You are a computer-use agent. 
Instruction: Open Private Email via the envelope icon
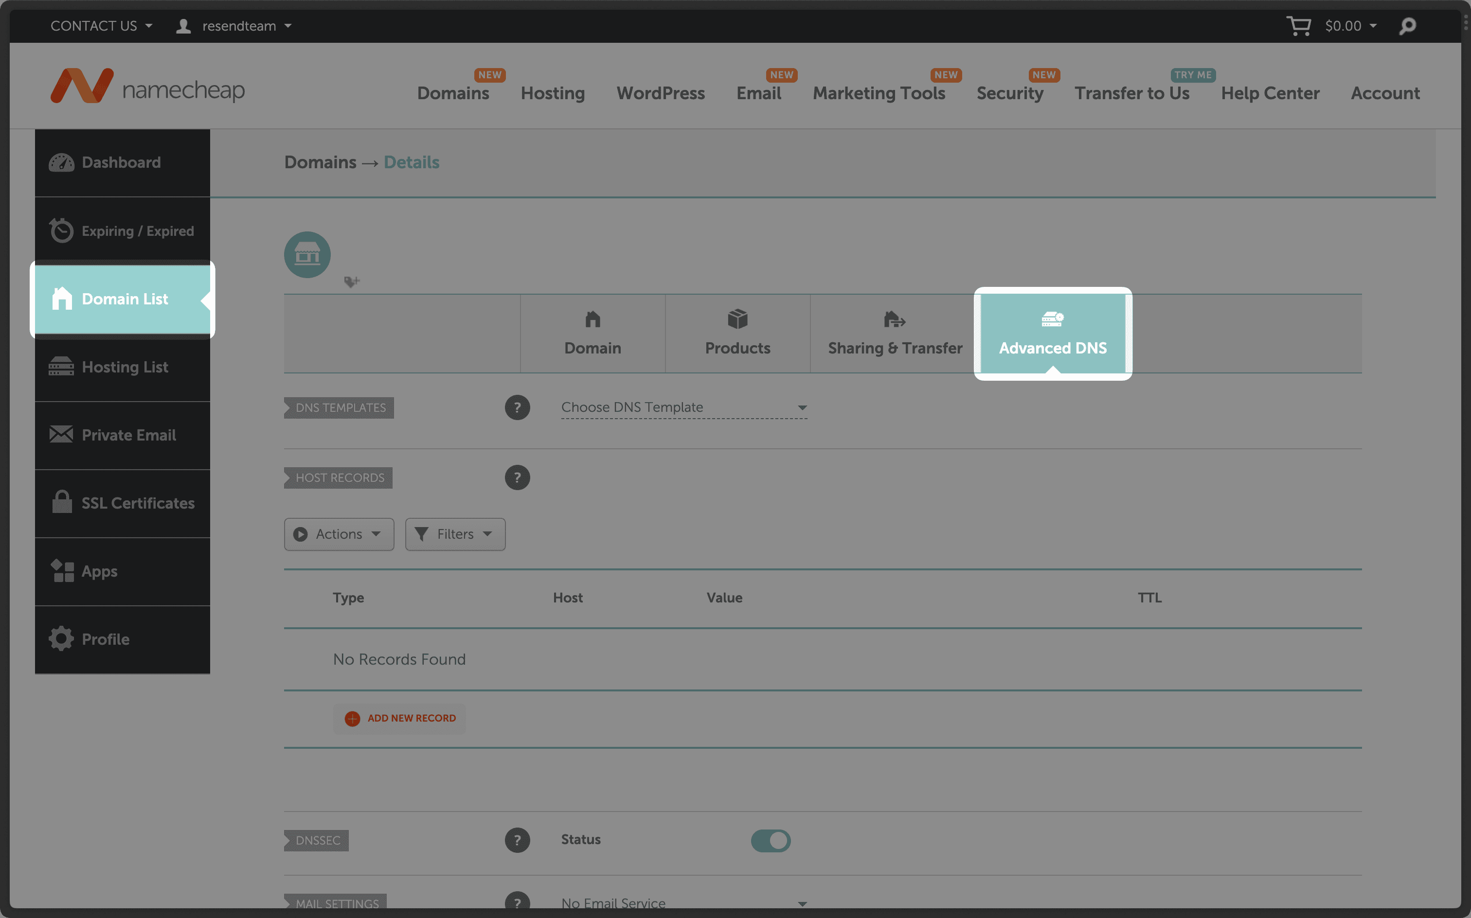(61, 435)
